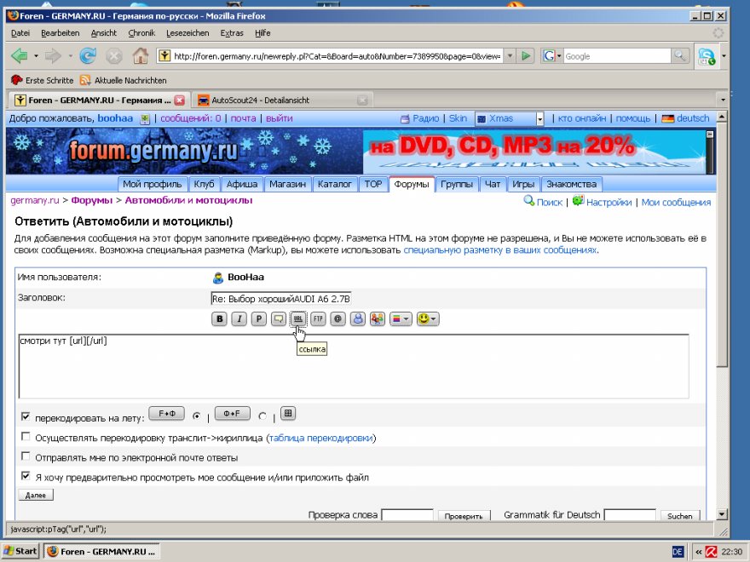Image resolution: width=750 pixels, height=562 pixels.
Task: Reload the current page
Action: 88,56
